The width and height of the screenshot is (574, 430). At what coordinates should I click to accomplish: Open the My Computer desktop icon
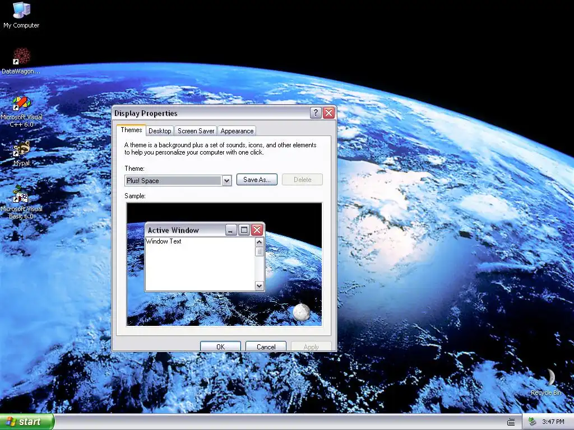[21, 15]
